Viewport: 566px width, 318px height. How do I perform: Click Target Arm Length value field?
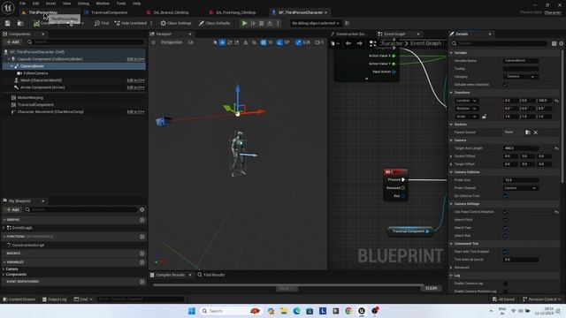pyautogui.click(x=521, y=148)
